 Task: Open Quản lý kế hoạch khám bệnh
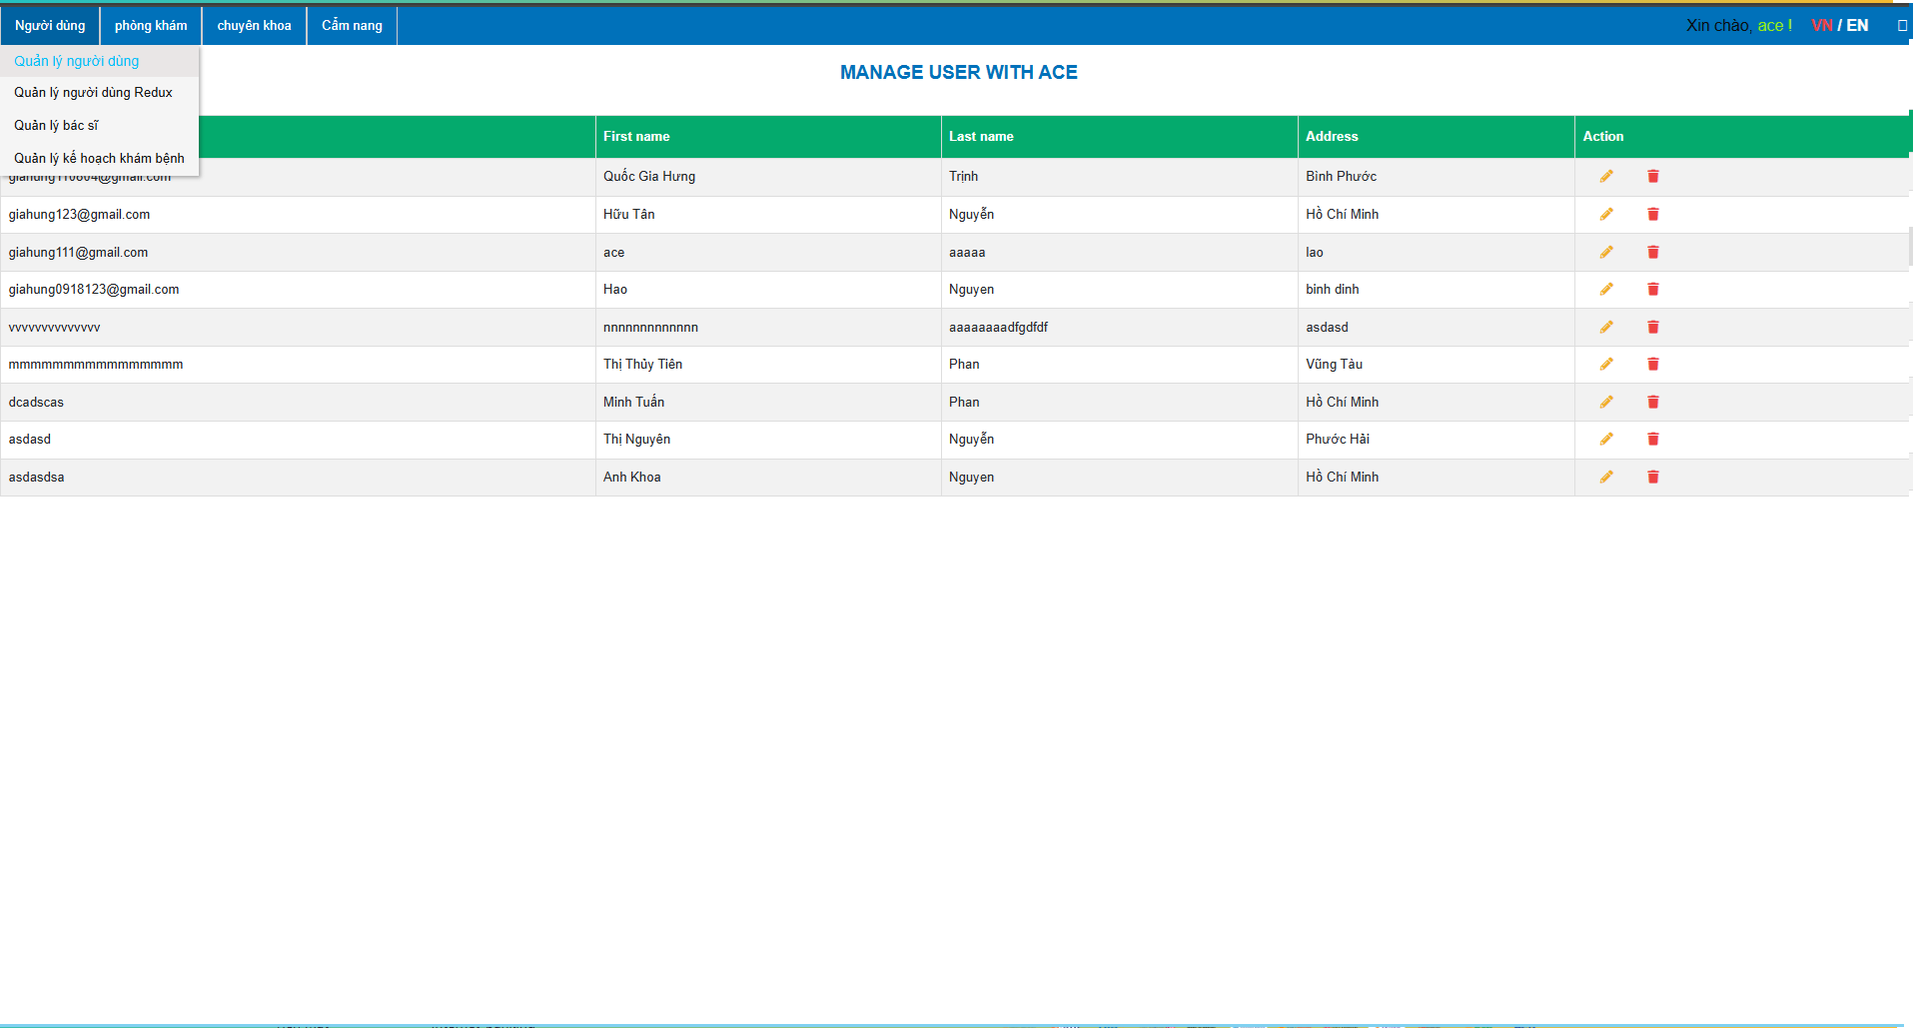(99, 159)
